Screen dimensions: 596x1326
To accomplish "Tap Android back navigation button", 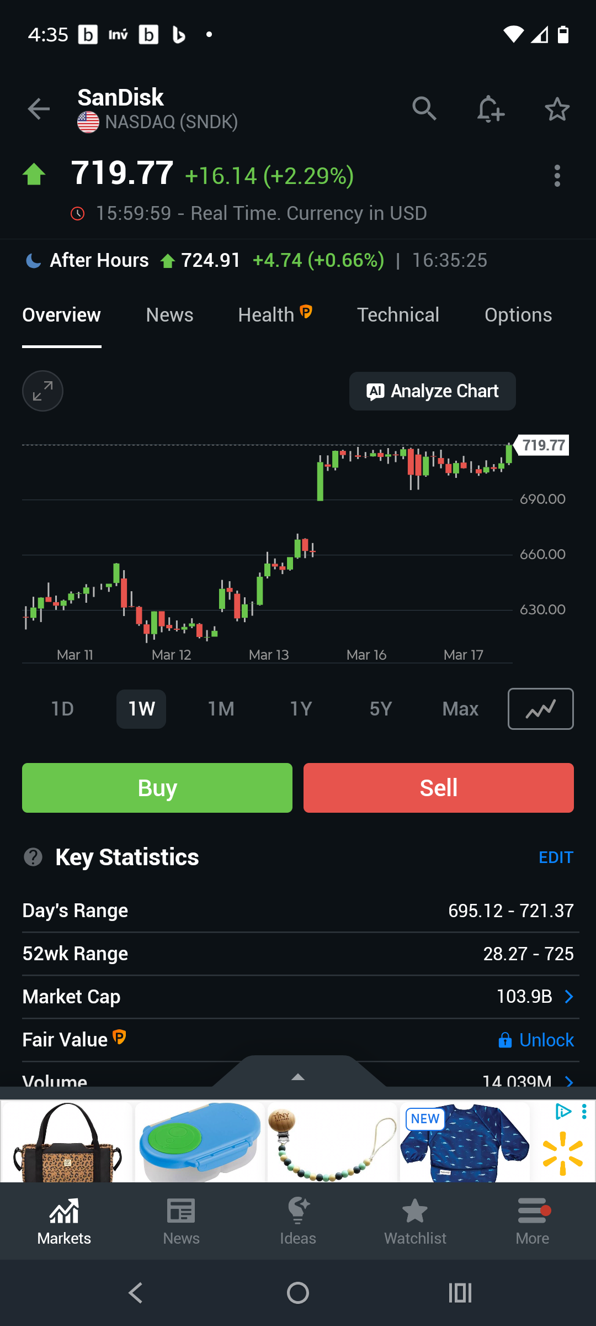I will coord(136,1293).
